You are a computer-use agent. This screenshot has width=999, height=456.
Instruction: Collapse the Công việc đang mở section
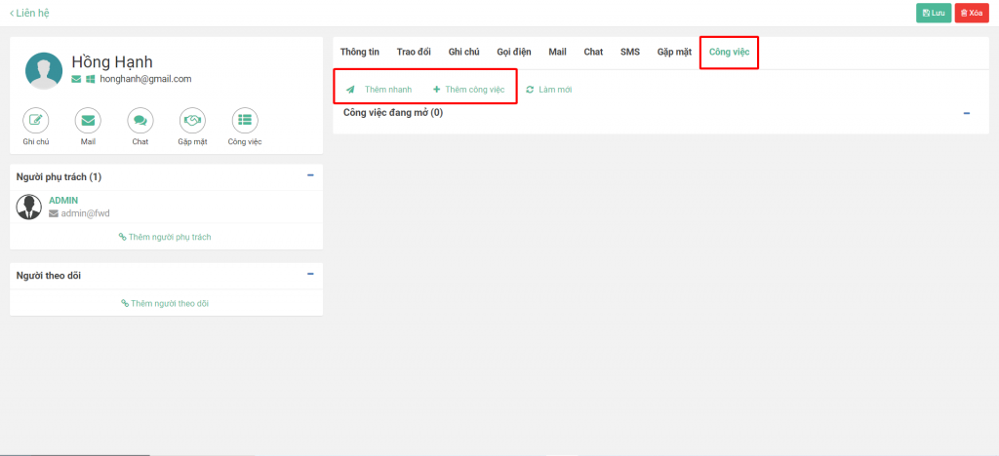tap(966, 113)
